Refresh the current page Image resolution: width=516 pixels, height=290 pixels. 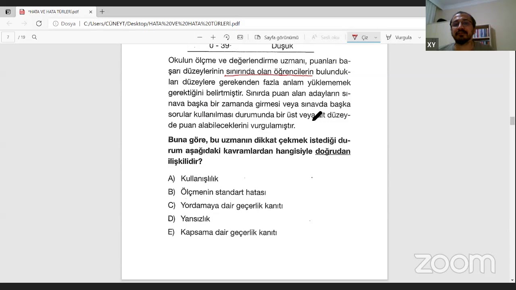[39, 24]
